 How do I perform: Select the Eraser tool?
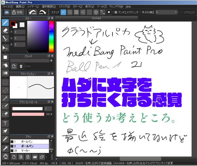[5, 31]
